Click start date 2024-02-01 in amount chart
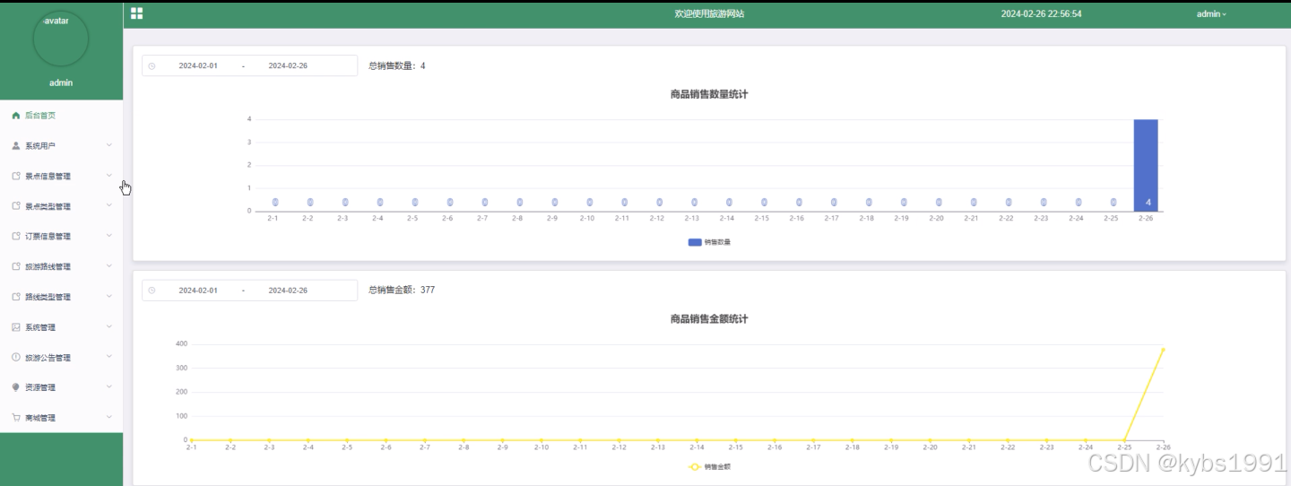Image resolution: width=1291 pixels, height=486 pixels. coord(198,291)
